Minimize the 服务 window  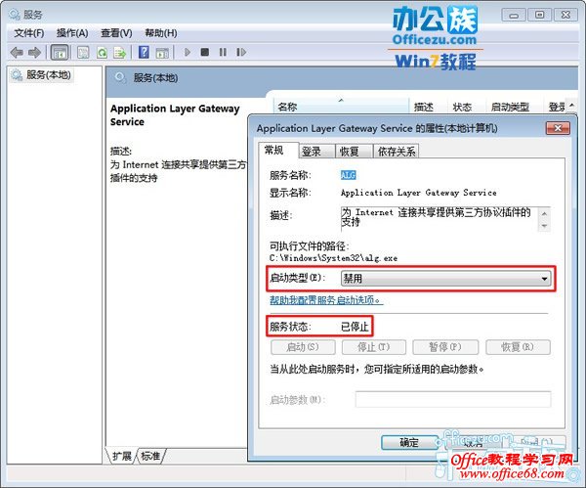[514, 15]
